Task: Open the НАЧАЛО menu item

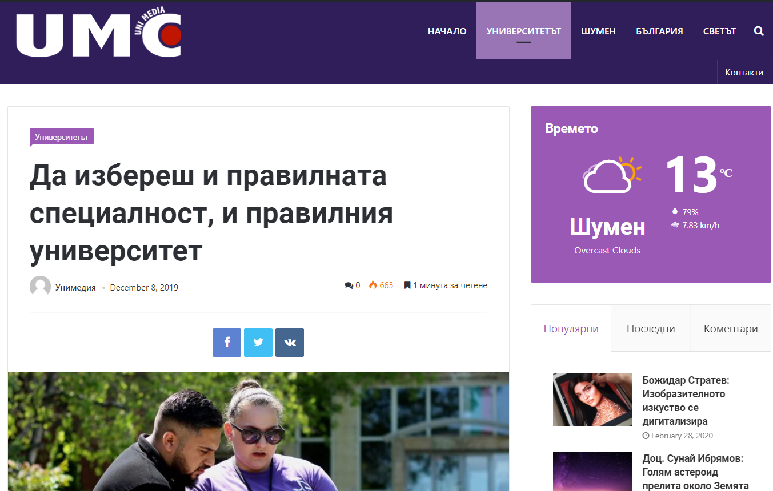Action: 447,31
